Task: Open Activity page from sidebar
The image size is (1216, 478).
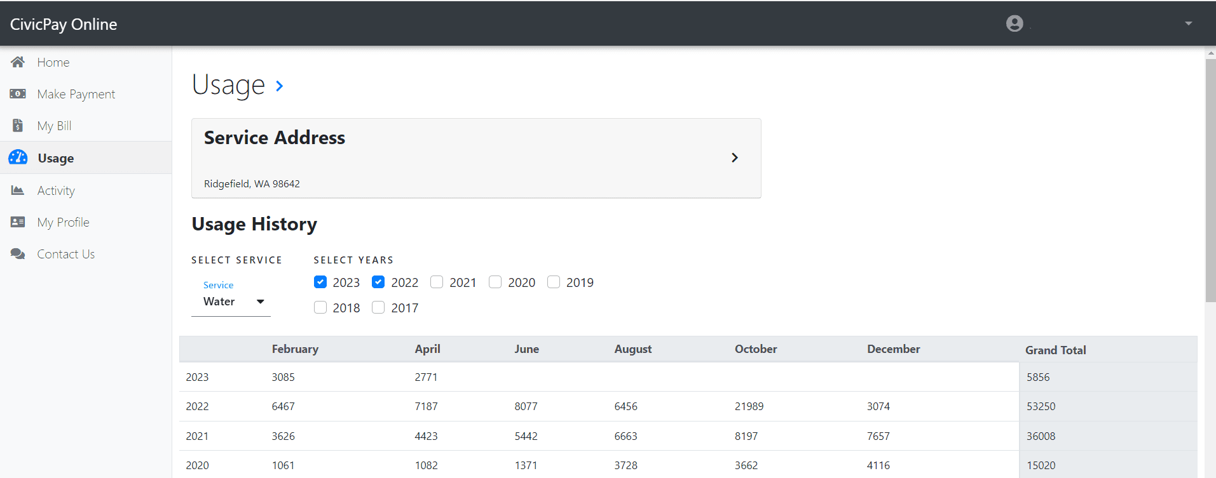Action: tap(86, 190)
